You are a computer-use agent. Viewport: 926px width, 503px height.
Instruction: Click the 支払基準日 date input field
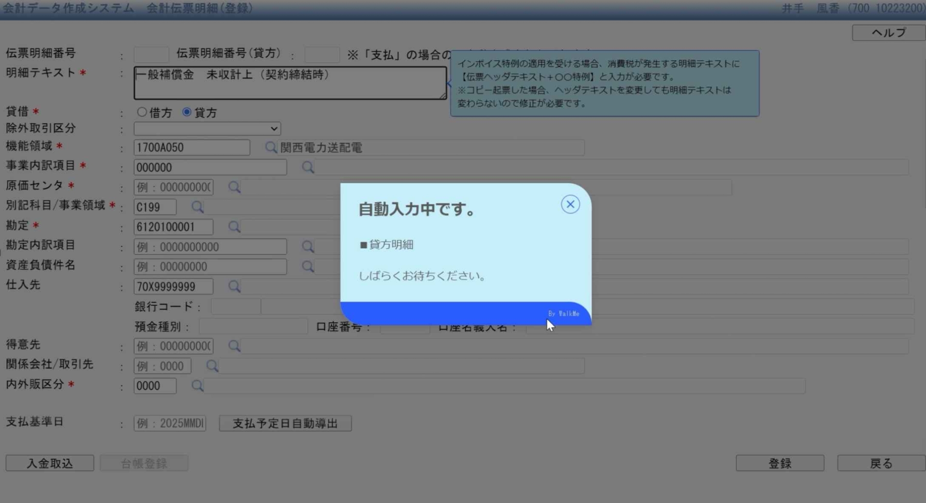point(170,423)
